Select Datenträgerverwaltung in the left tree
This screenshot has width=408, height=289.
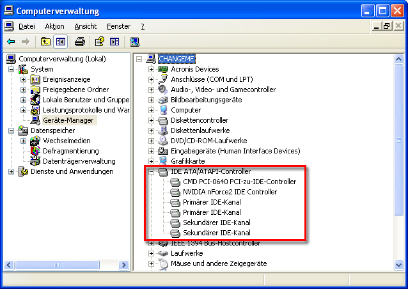coord(79,161)
